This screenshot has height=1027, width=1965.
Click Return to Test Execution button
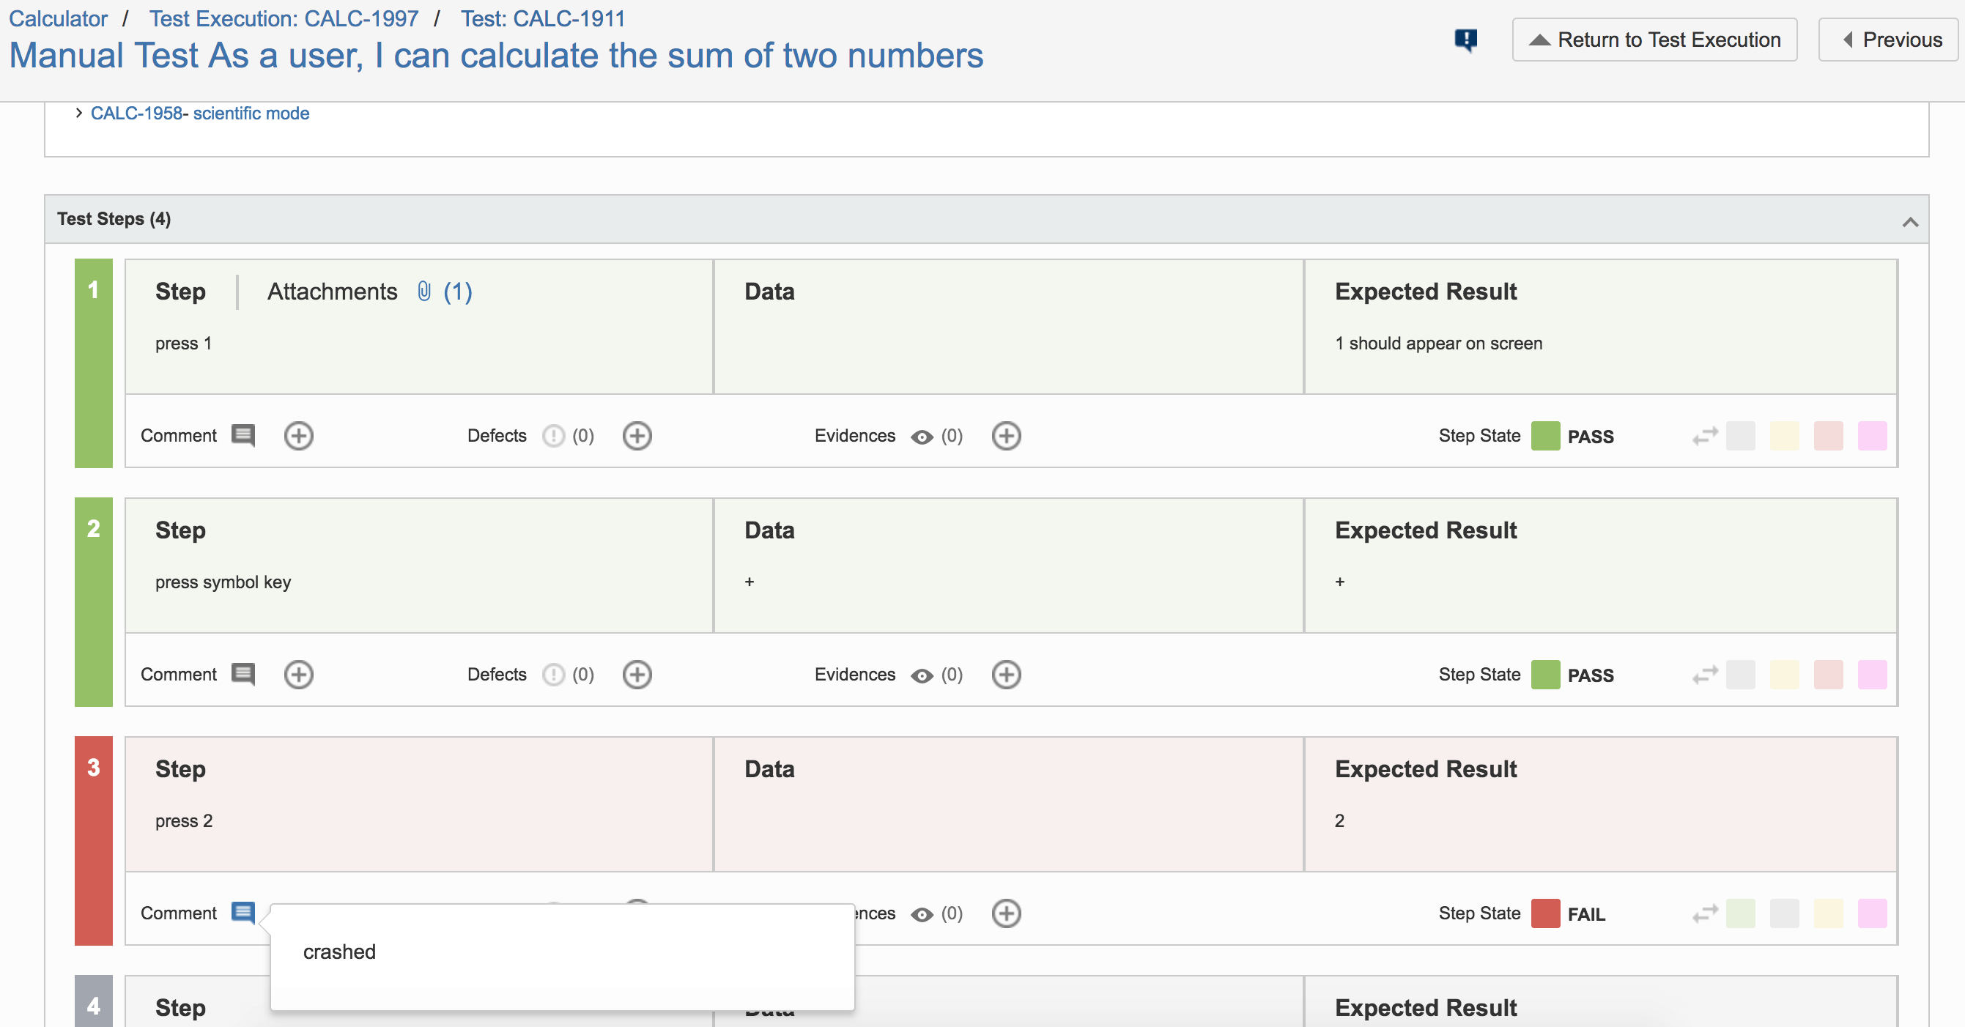[1654, 40]
